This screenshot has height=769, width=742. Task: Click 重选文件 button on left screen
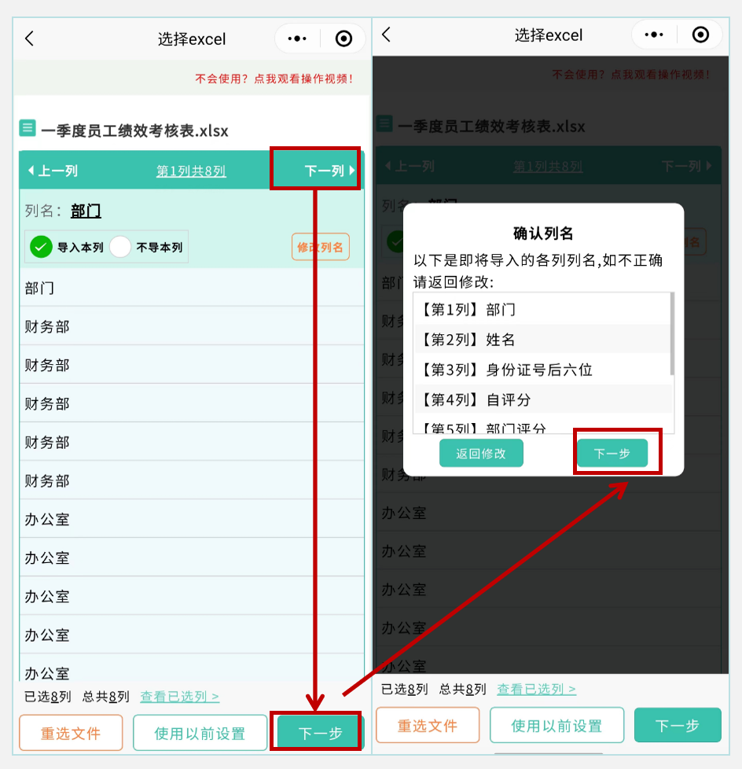tap(71, 733)
